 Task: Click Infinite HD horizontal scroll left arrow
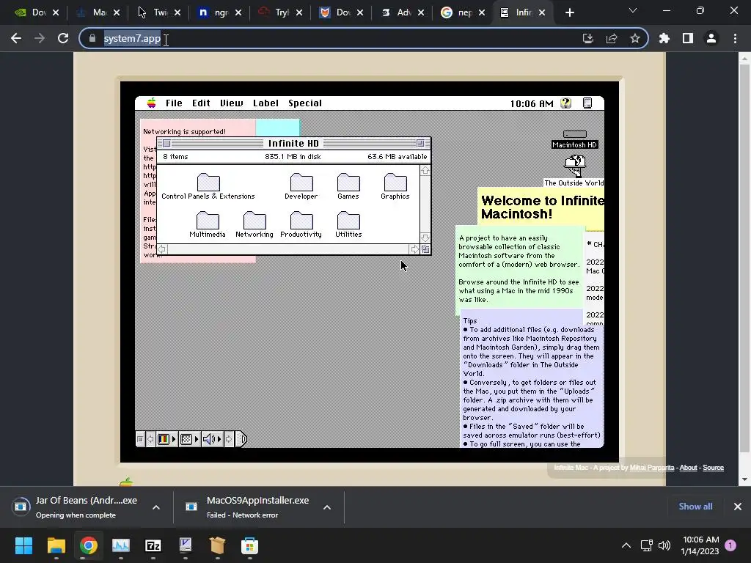click(162, 249)
